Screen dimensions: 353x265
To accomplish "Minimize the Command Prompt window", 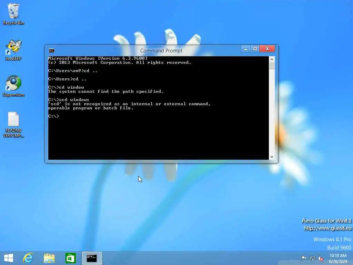I will (245, 49).
